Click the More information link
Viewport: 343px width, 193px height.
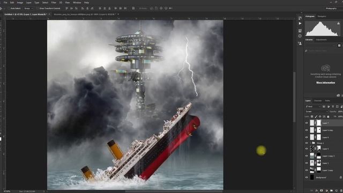pos(325,83)
